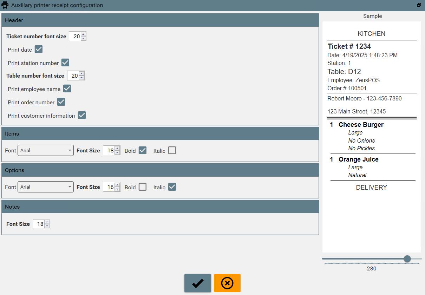Click the date line in sample receipt

(x=362, y=55)
